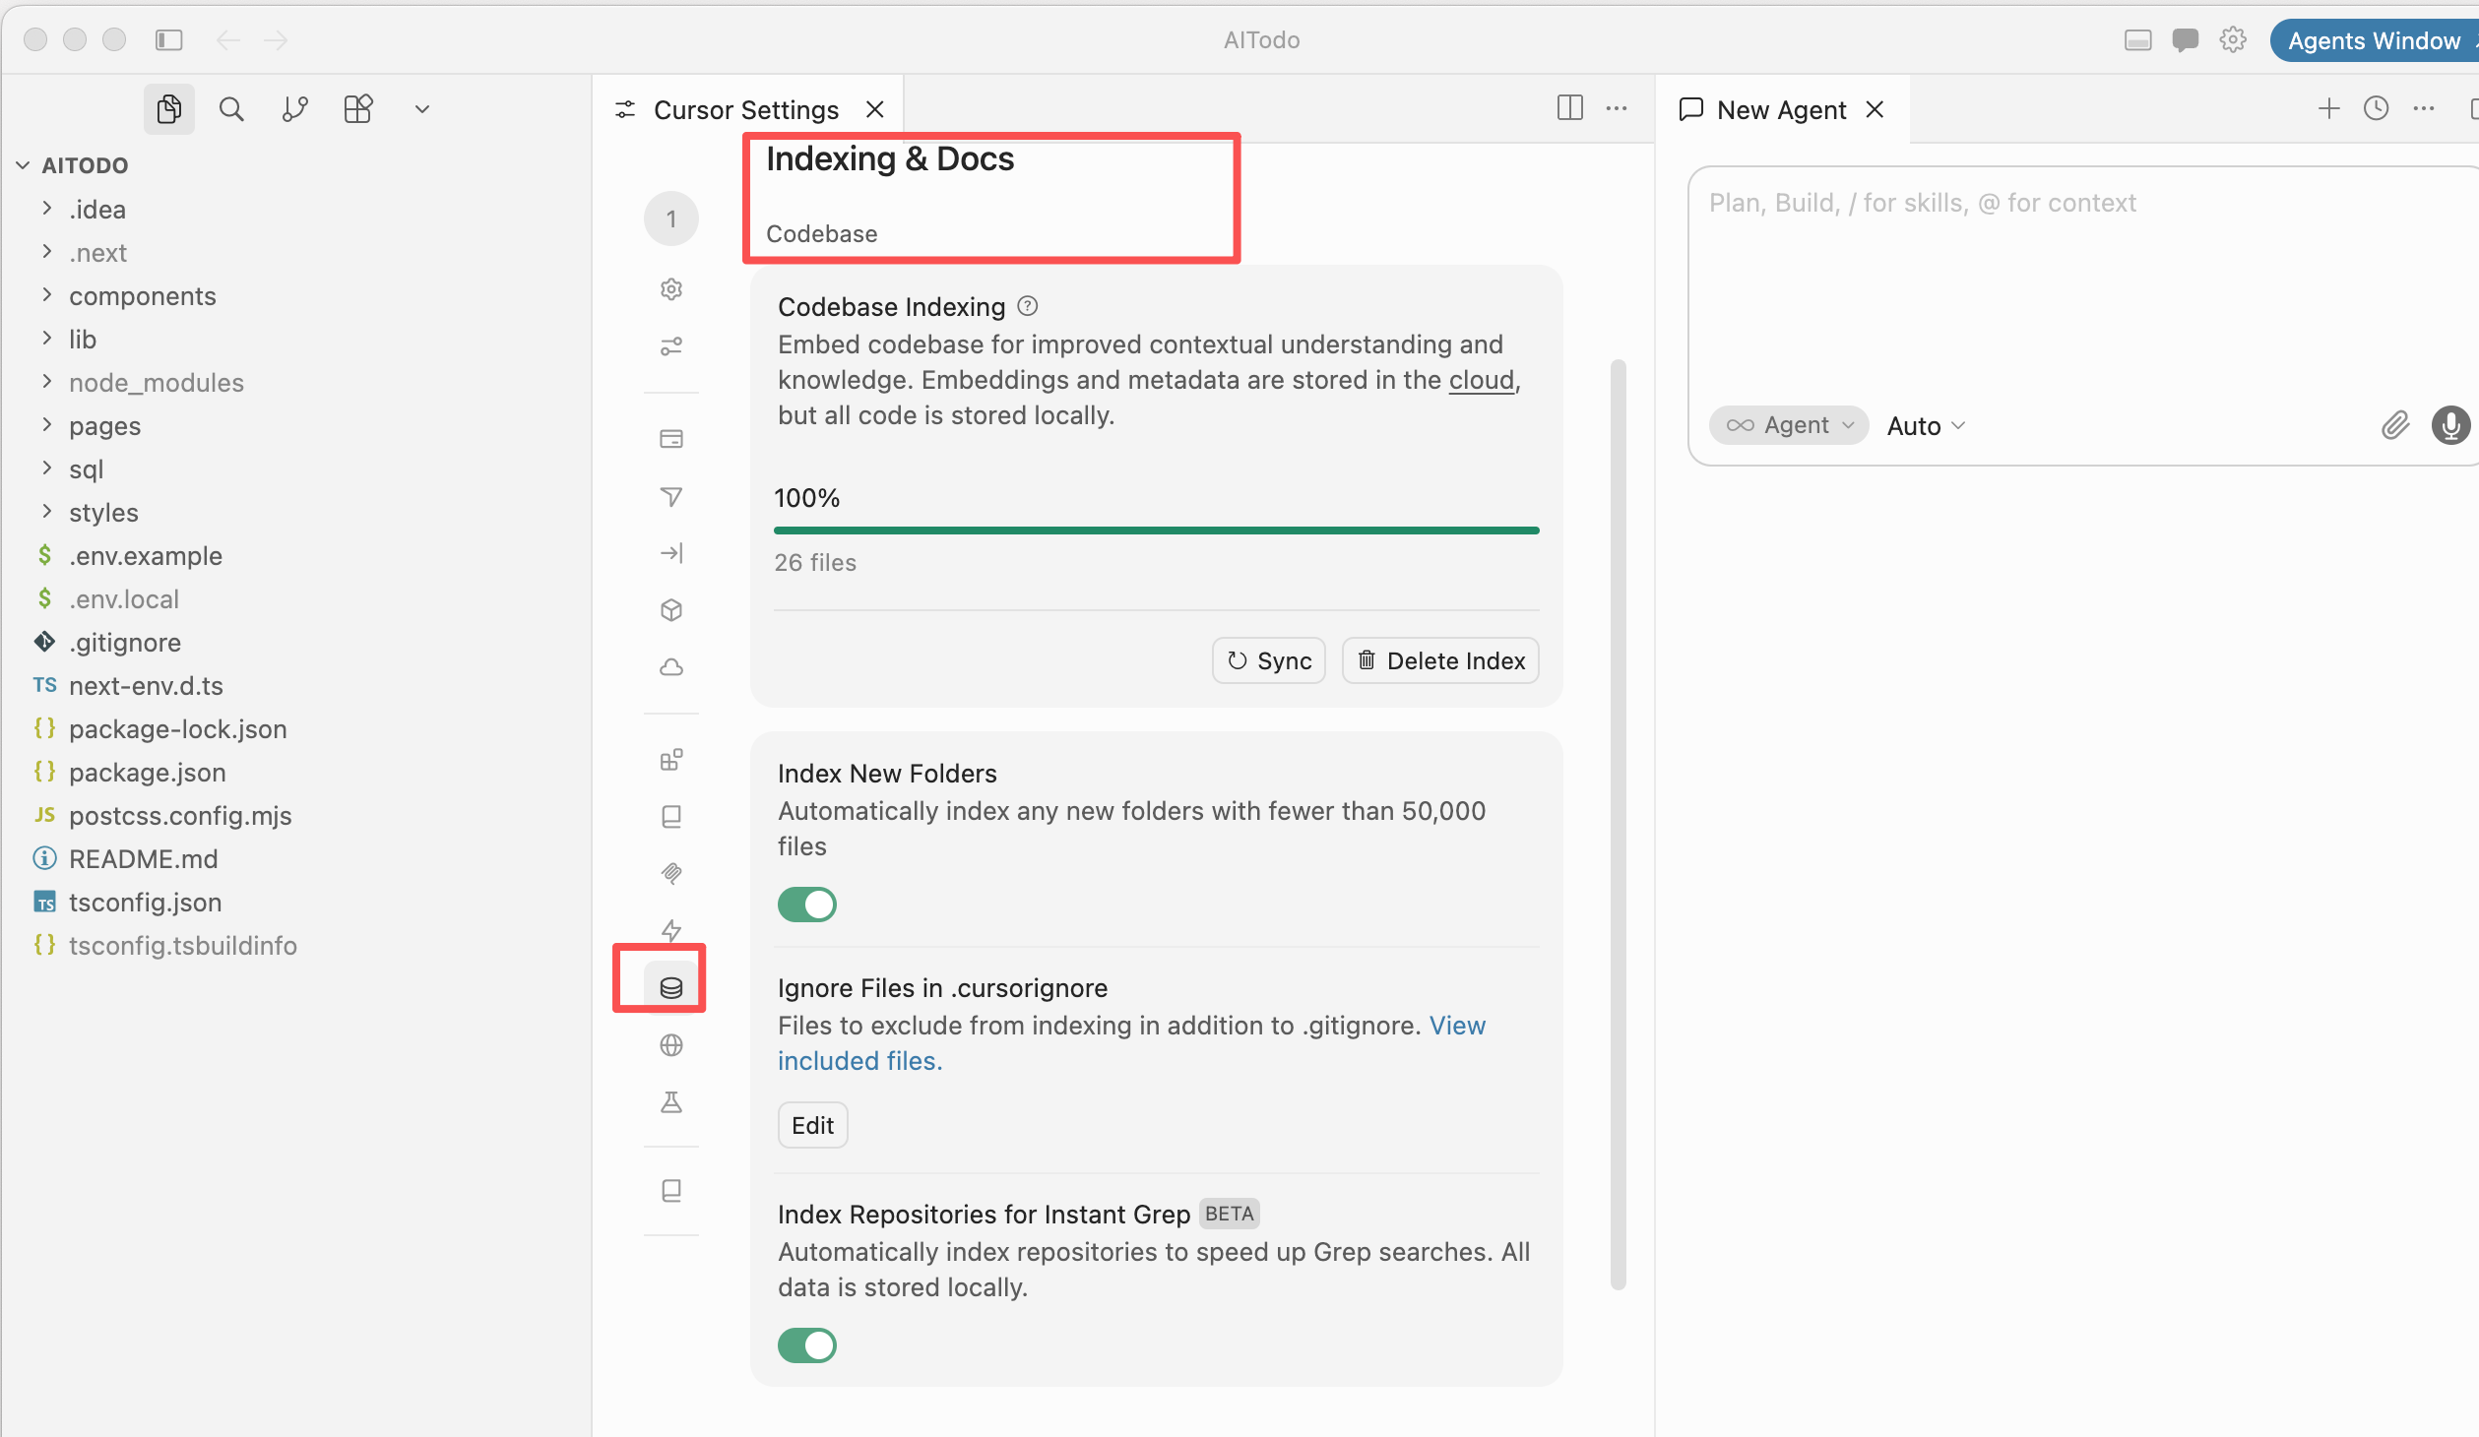Expand the components folder
Screen dimensions: 2479x1437
coord(46,295)
